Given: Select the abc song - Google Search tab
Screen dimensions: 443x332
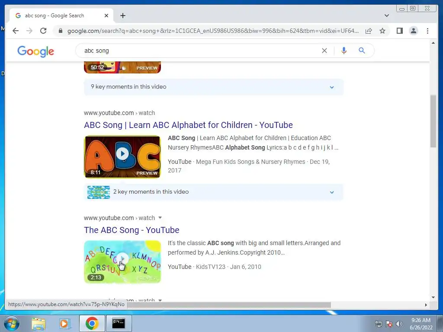Looking at the screenshot, I should click(x=61, y=16).
